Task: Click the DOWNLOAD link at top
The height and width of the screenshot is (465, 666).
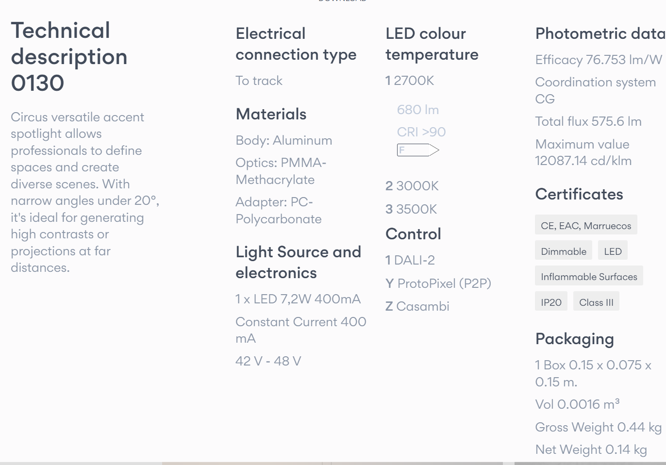Action: (x=342, y=1)
